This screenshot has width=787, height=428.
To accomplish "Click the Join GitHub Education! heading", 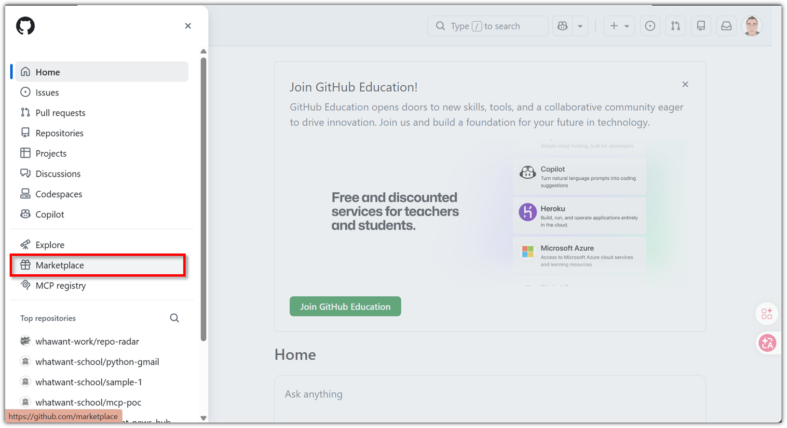I will tap(353, 87).
